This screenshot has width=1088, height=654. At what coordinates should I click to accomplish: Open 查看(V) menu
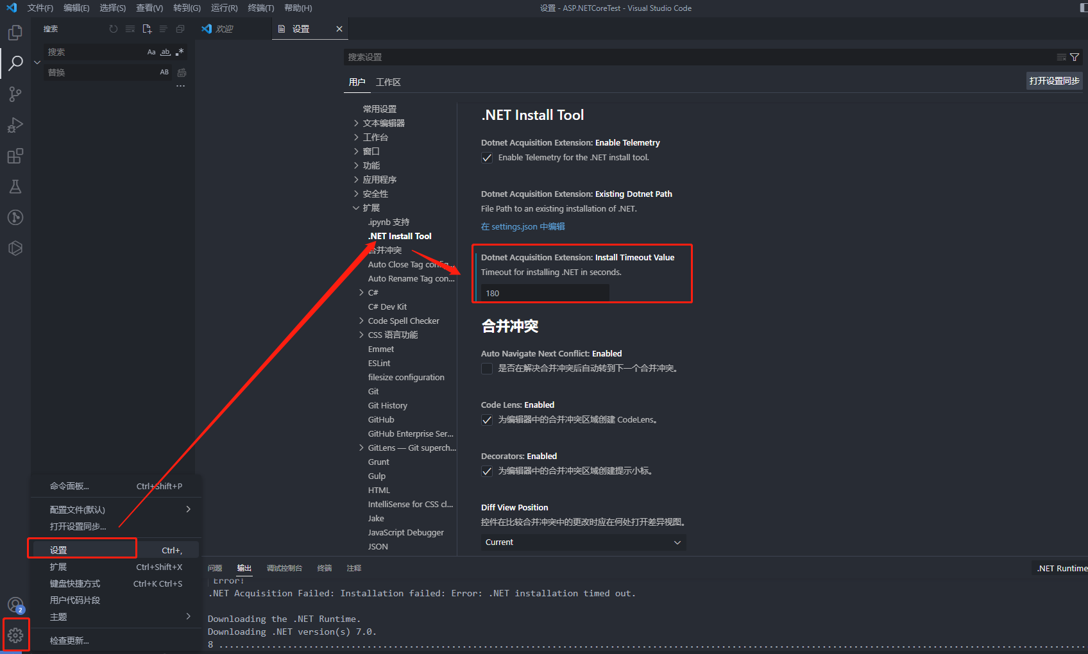[x=149, y=8]
